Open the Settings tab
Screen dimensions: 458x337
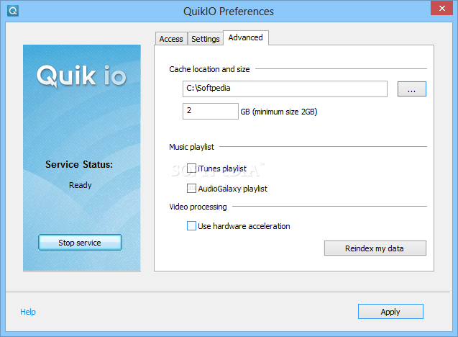click(206, 39)
